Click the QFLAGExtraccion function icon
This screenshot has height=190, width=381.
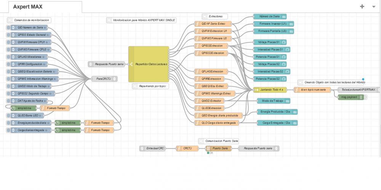197,71
